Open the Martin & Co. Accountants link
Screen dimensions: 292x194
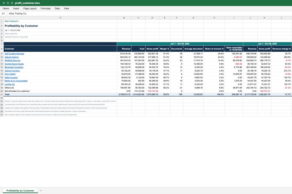(x=16, y=81)
